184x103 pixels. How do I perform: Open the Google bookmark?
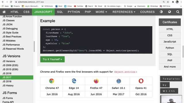128,6
